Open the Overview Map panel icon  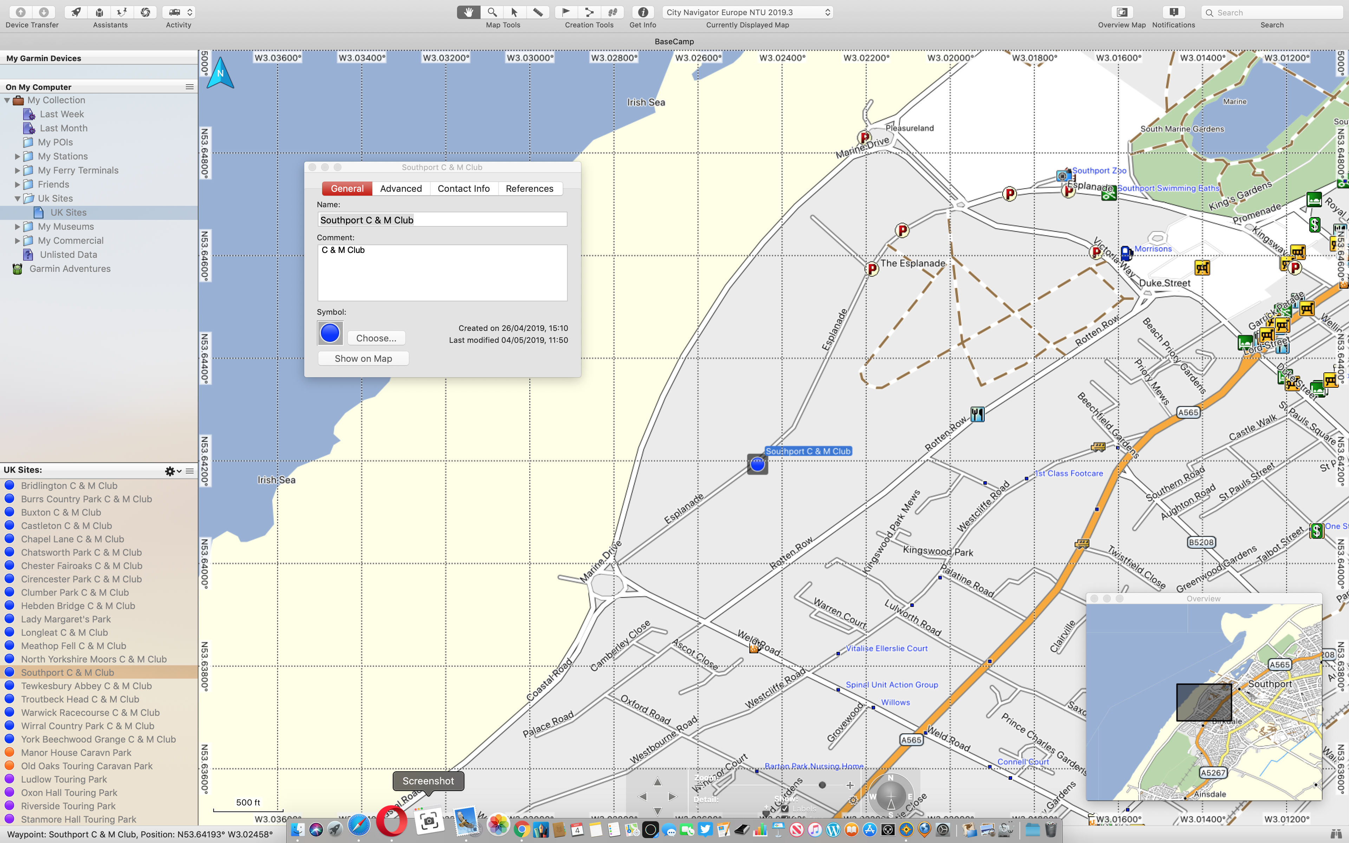tap(1122, 12)
